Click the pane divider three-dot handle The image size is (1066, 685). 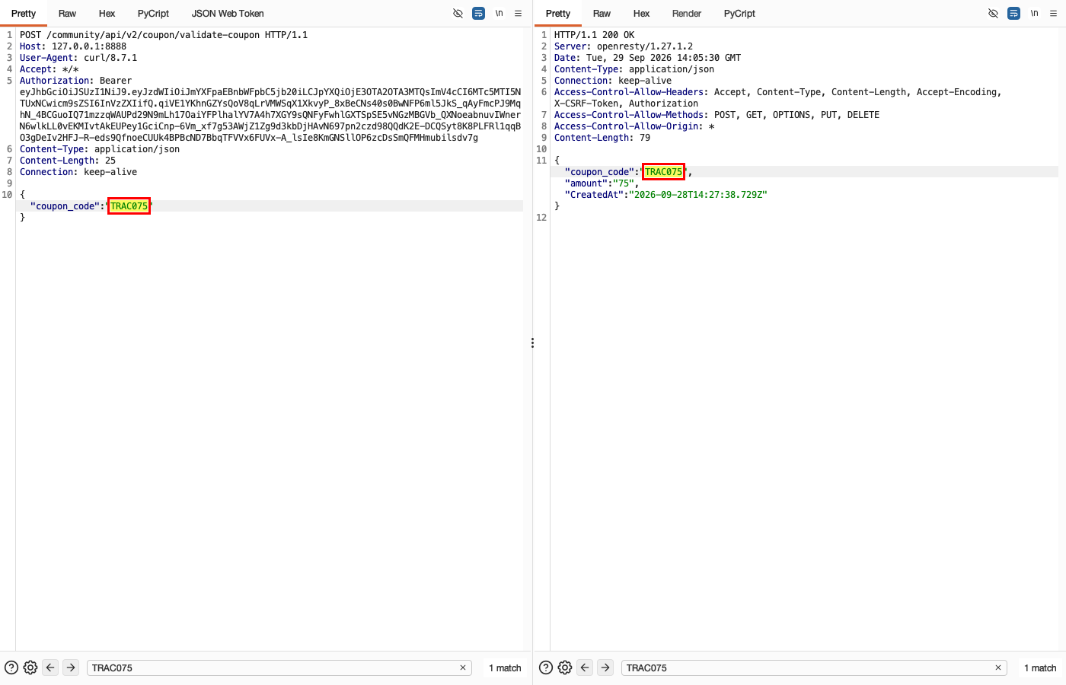coord(532,343)
